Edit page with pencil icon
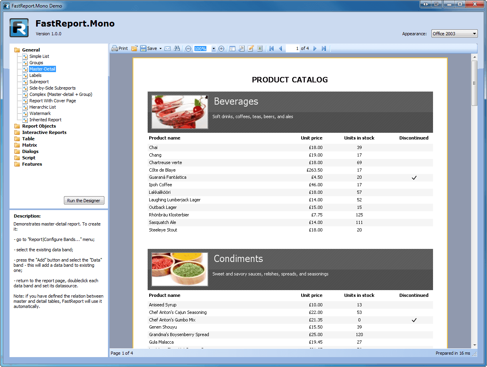Viewport: 487px width, 367px height. point(251,48)
